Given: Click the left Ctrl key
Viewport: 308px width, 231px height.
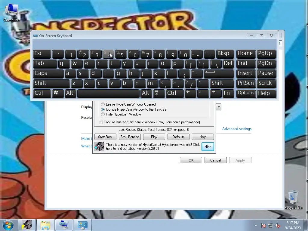Looking at the screenshot, I should point(42,94).
